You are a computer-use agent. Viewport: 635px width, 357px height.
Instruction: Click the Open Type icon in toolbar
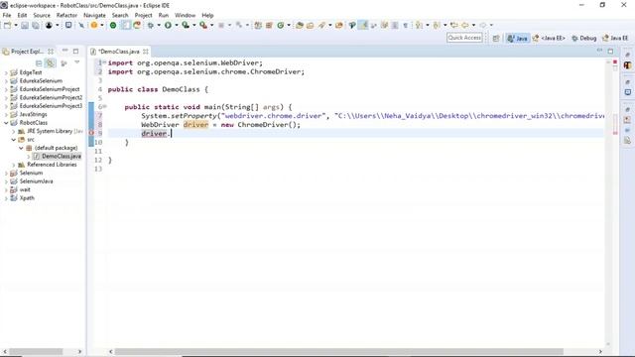[300, 25]
